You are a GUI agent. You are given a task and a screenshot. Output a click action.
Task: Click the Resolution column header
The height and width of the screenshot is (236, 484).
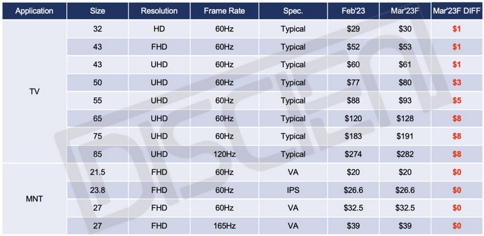(159, 11)
